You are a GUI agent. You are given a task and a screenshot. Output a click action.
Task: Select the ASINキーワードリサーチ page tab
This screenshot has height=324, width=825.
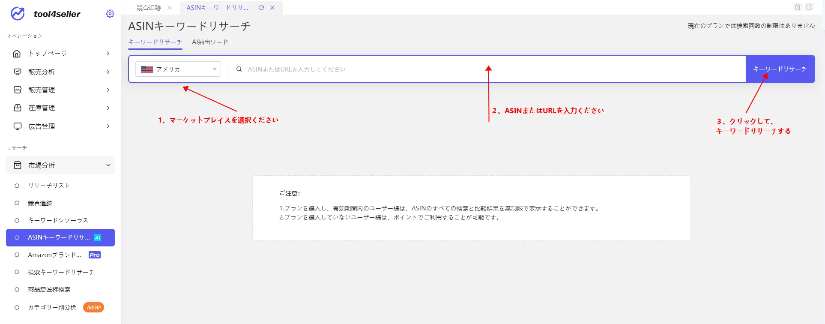point(218,8)
